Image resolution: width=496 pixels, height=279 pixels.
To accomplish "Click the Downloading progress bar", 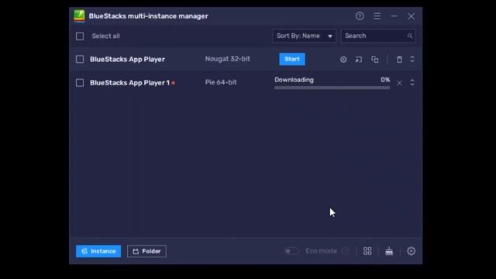I will point(332,88).
